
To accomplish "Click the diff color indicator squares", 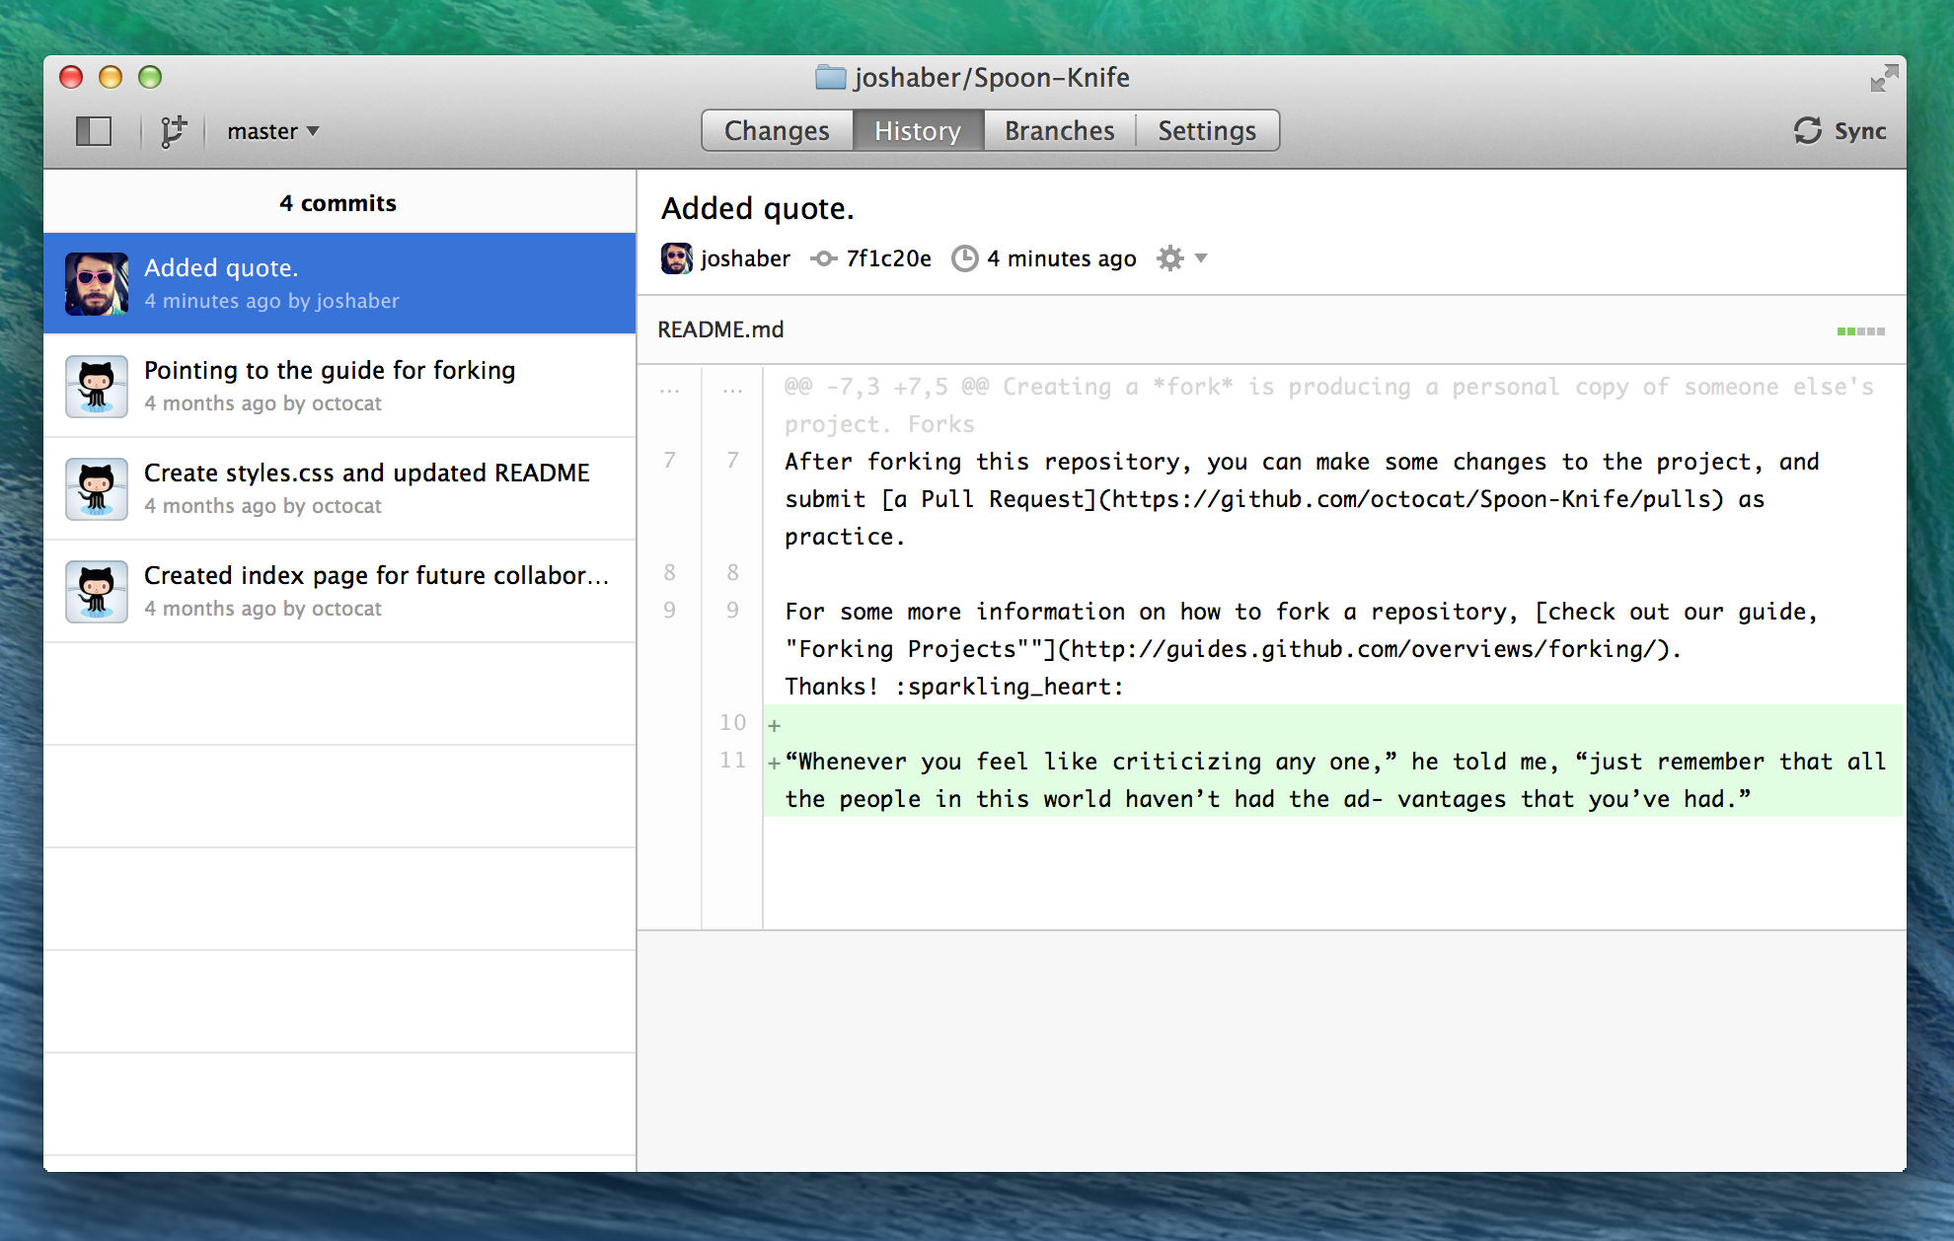I will [x=1860, y=331].
